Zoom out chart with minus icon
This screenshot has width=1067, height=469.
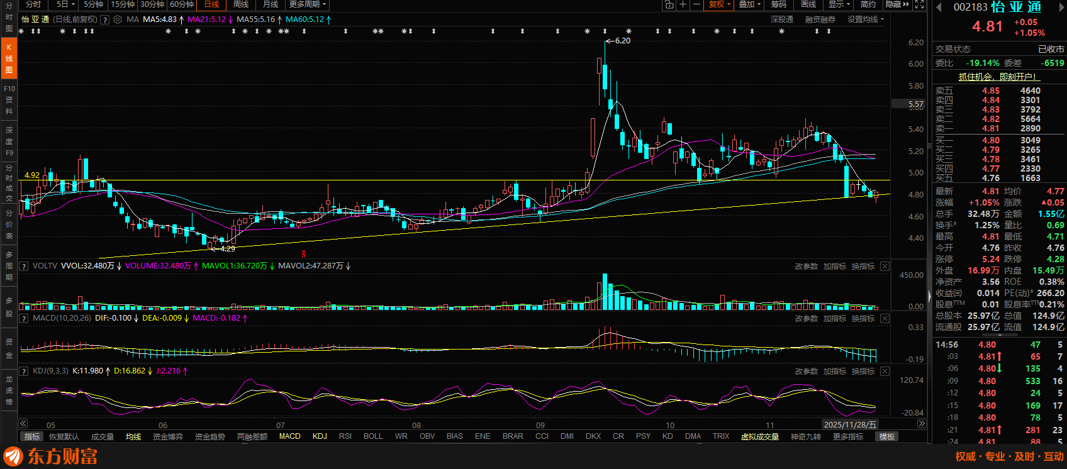(696, 4)
